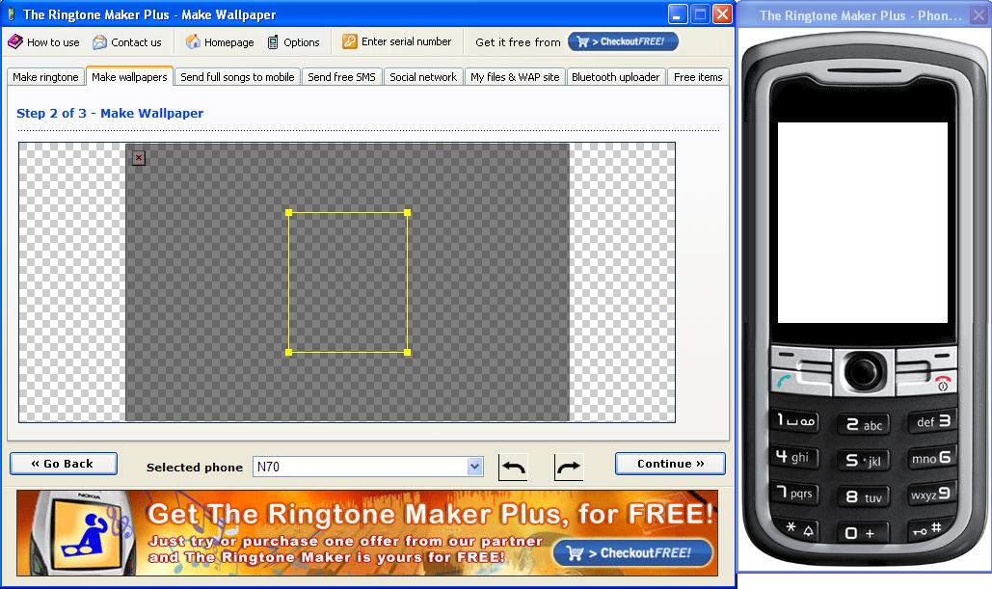Click the 'Selected phone' label
The height and width of the screenshot is (589, 992).
(x=195, y=468)
